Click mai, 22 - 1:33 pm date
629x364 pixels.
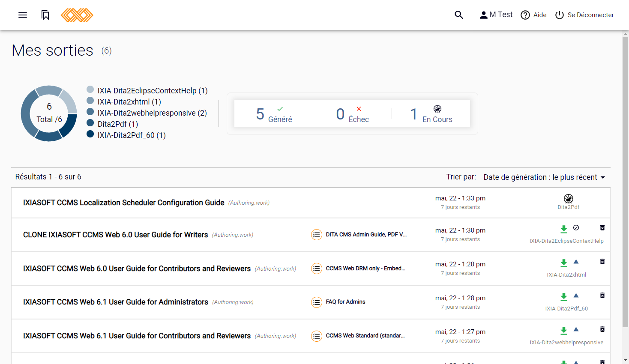(460, 198)
